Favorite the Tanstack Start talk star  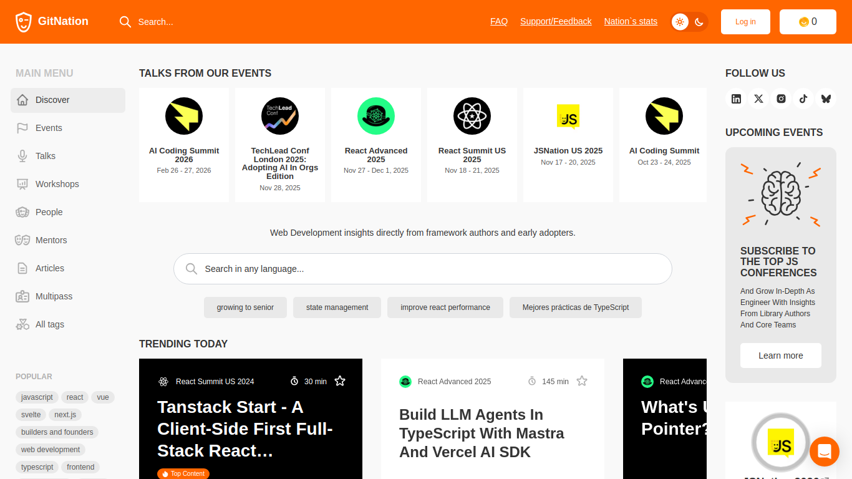tap(340, 381)
